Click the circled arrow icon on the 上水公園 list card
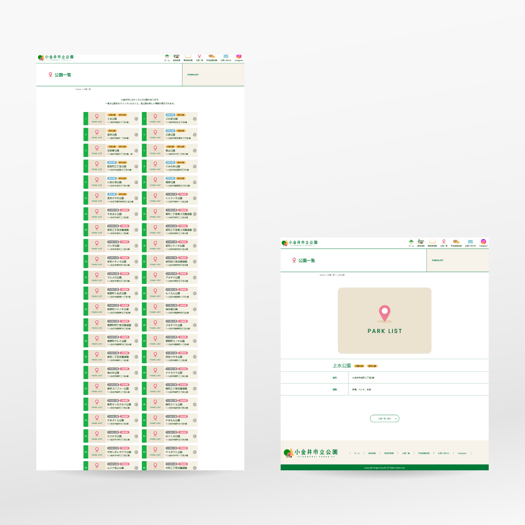Image resolution: width=525 pixels, height=525 pixels. click(136, 119)
